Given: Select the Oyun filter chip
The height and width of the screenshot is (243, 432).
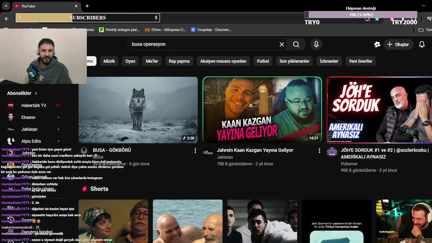Looking at the screenshot, I should click(130, 61).
